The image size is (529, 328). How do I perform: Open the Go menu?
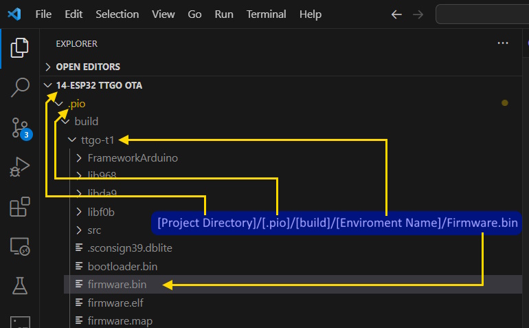tap(194, 14)
